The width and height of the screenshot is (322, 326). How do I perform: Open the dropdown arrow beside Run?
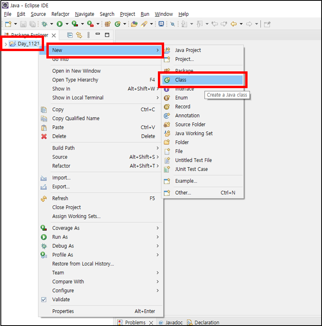click(x=67, y=24)
